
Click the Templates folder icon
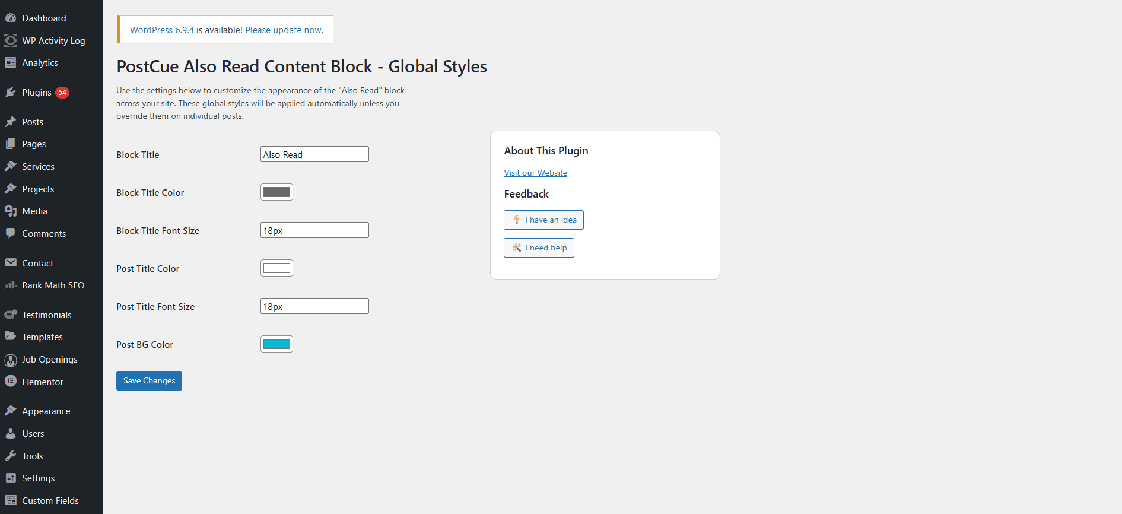[x=11, y=337]
